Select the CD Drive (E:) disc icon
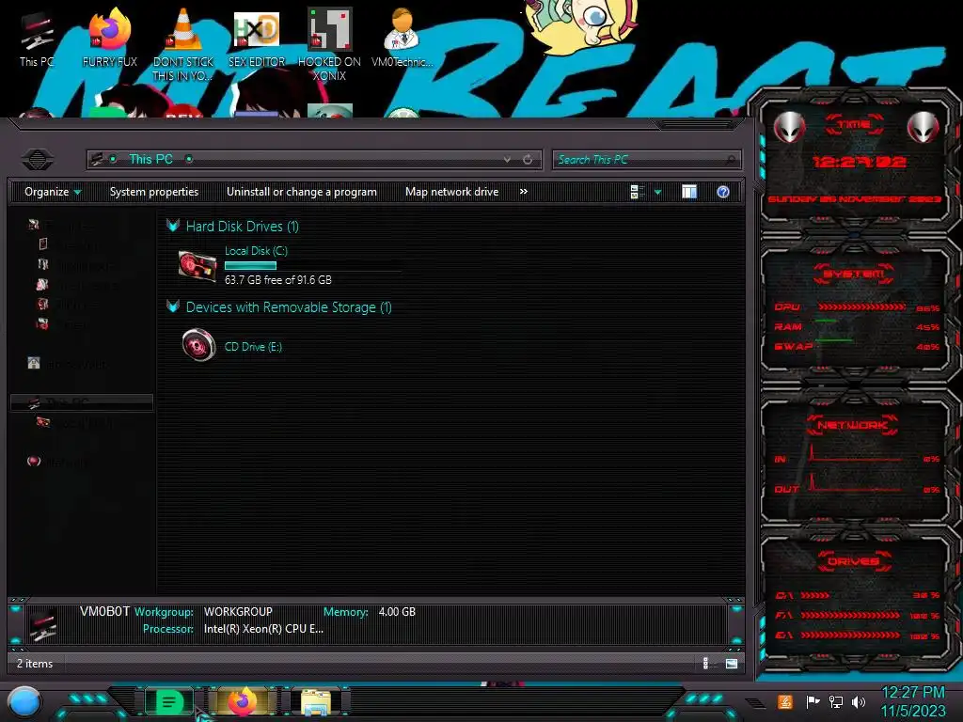The image size is (963, 722). 198,346
